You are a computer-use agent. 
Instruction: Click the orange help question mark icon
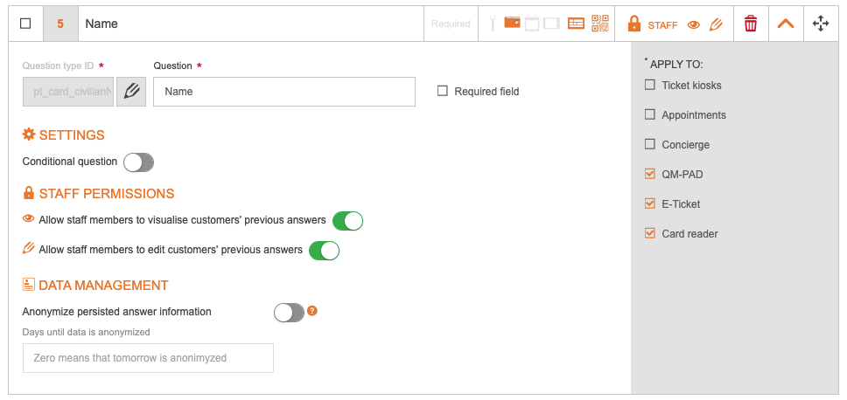click(x=312, y=310)
